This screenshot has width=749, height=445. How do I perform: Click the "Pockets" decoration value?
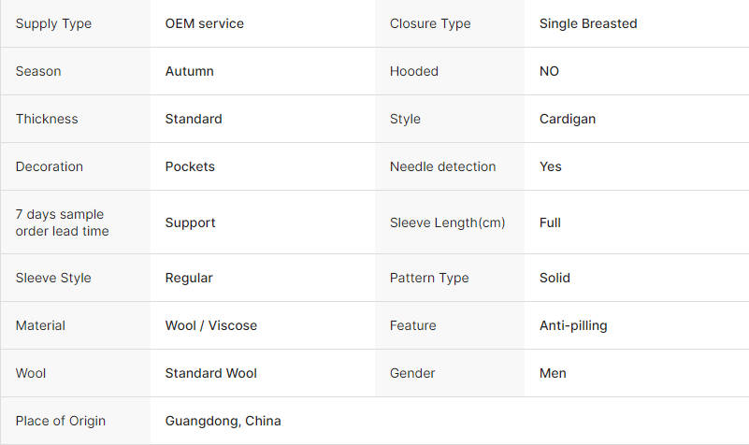(190, 166)
